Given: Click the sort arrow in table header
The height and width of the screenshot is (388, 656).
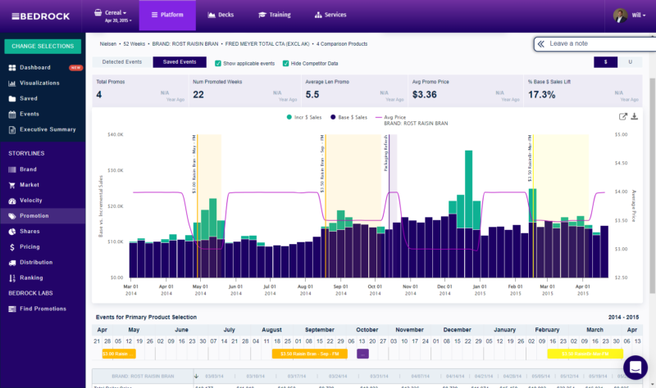Looking at the screenshot, I should coord(196,377).
